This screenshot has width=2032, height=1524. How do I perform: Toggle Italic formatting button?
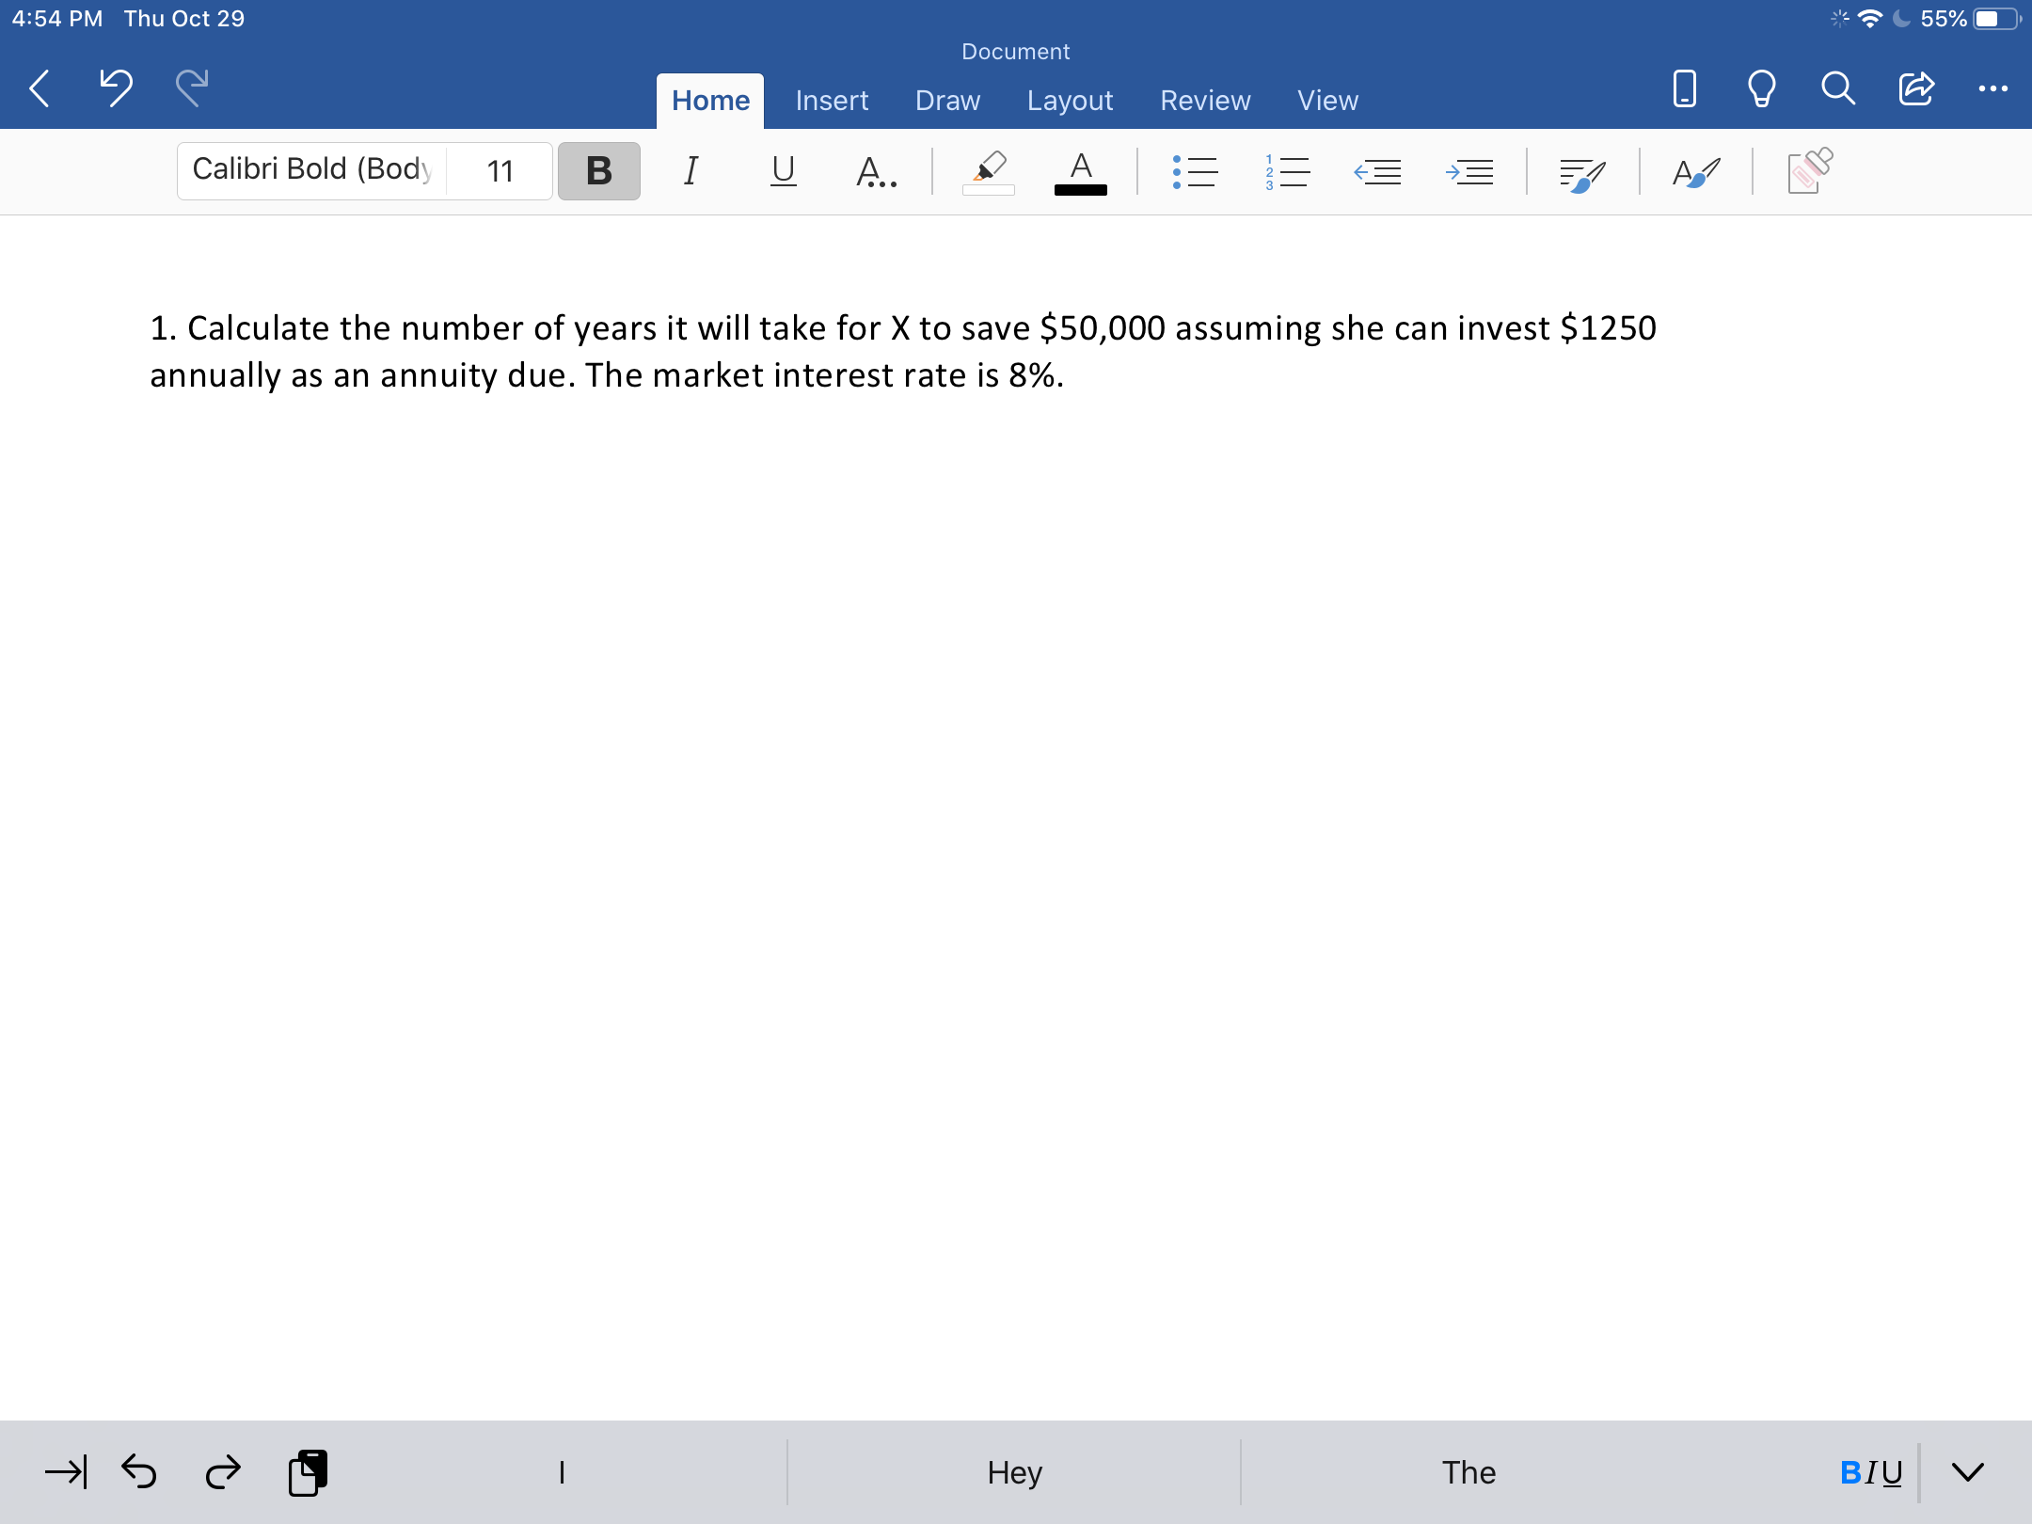pyautogui.click(x=691, y=171)
